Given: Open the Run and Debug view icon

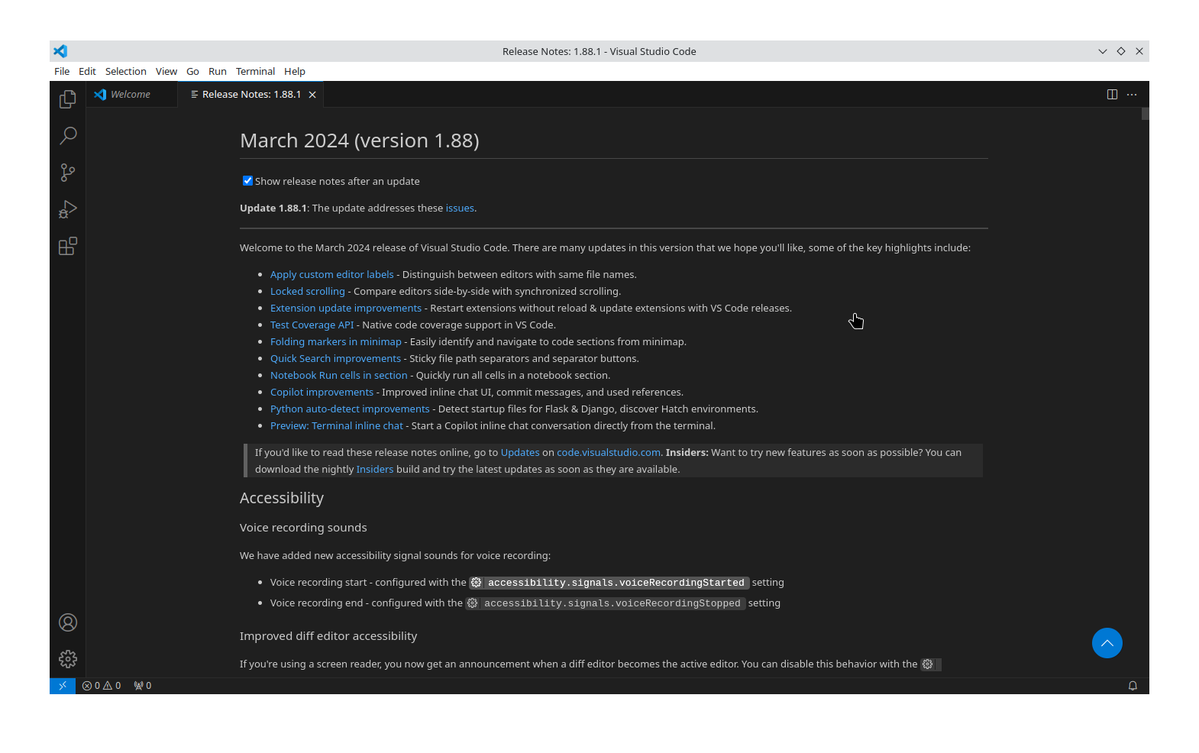Looking at the screenshot, I should coord(68,209).
